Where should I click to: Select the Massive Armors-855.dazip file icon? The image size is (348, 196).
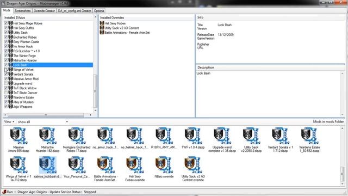(x=18, y=136)
